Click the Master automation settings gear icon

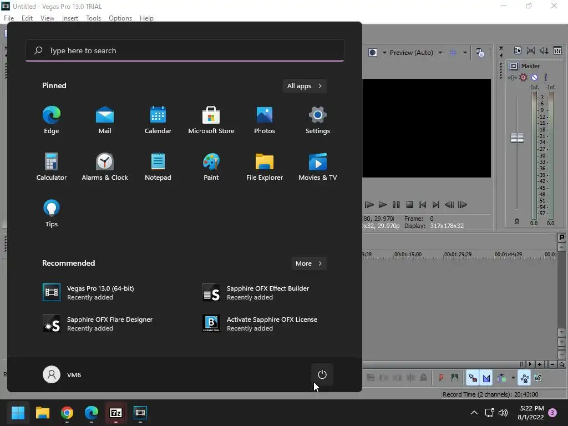[524, 77]
